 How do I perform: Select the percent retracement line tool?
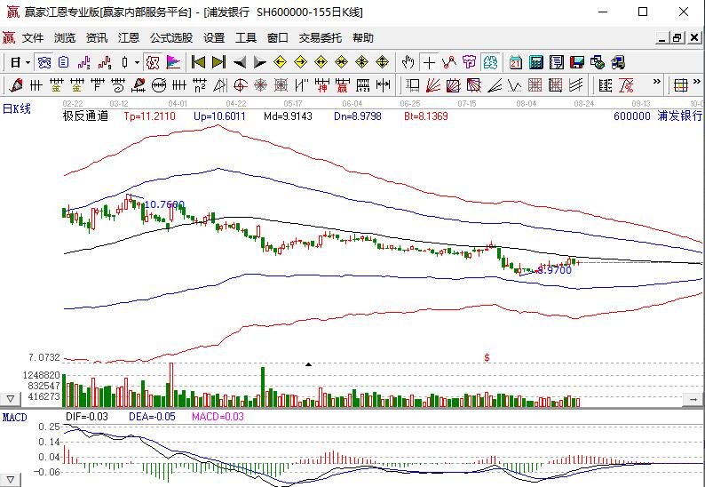coord(626,85)
